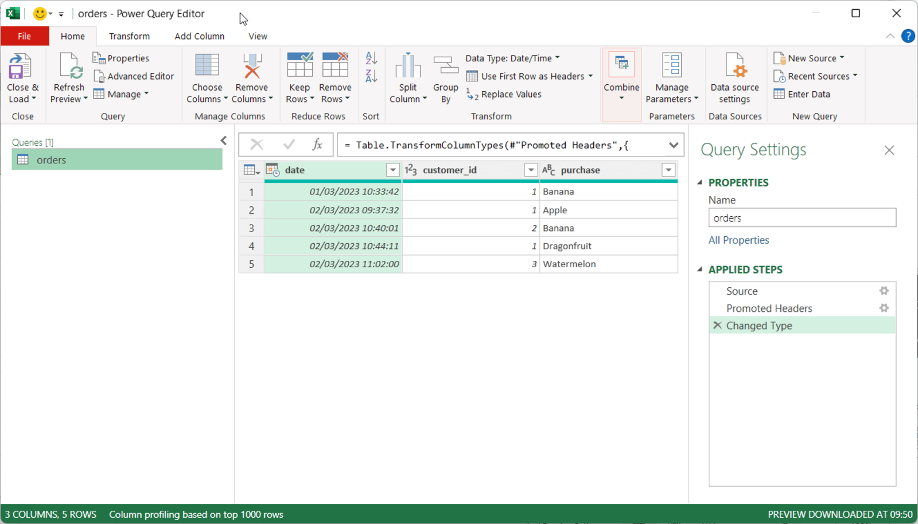This screenshot has height=524, width=918.
Task: Click Remove Columns icon
Action: (x=252, y=65)
